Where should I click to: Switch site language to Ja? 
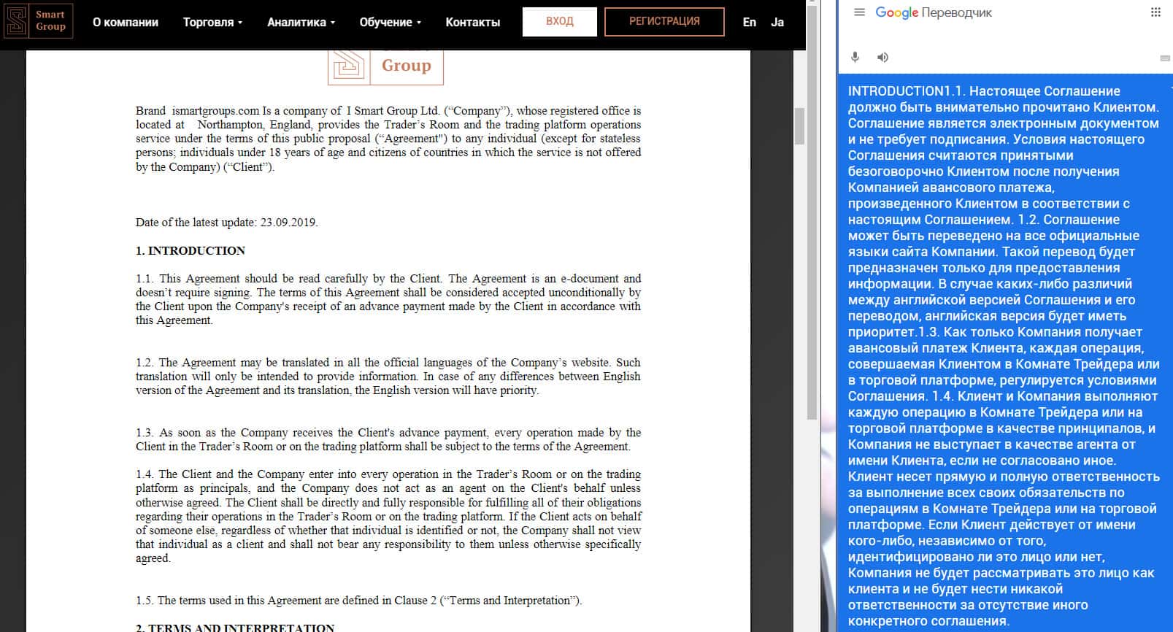click(x=777, y=22)
